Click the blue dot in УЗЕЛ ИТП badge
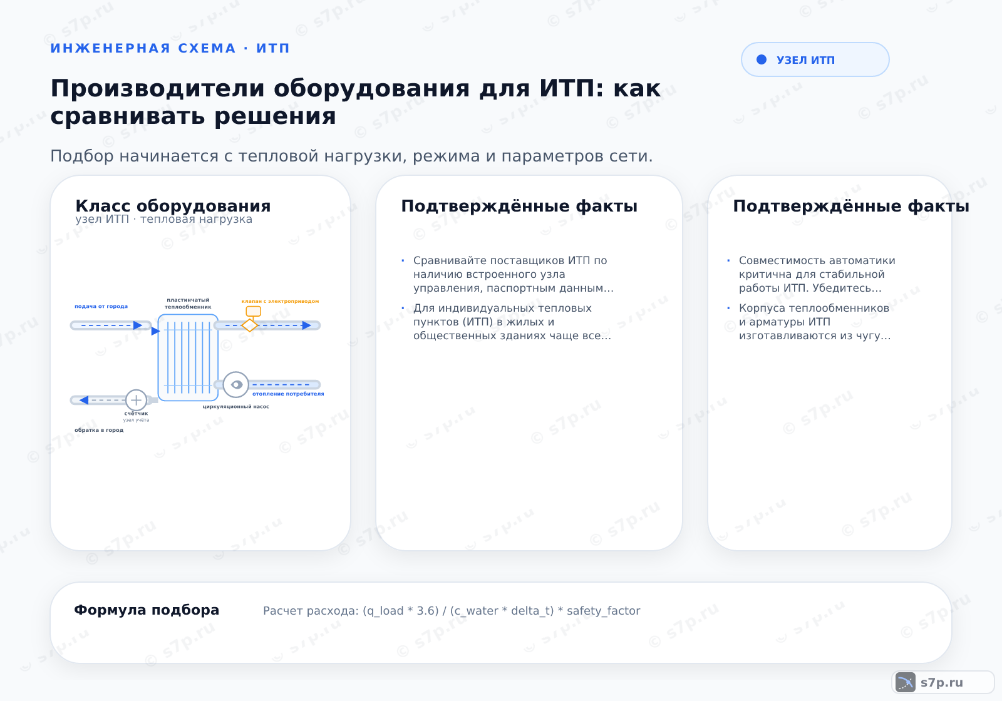This screenshot has width=1002, height=701. coord(762,59)
